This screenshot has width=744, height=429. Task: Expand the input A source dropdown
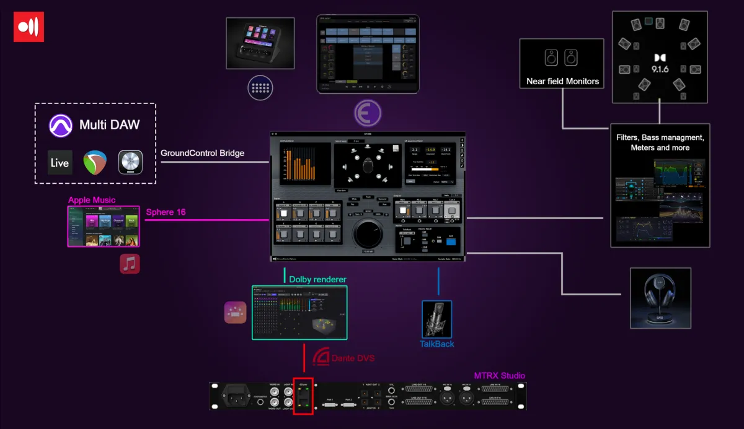[x=284, y=204]
